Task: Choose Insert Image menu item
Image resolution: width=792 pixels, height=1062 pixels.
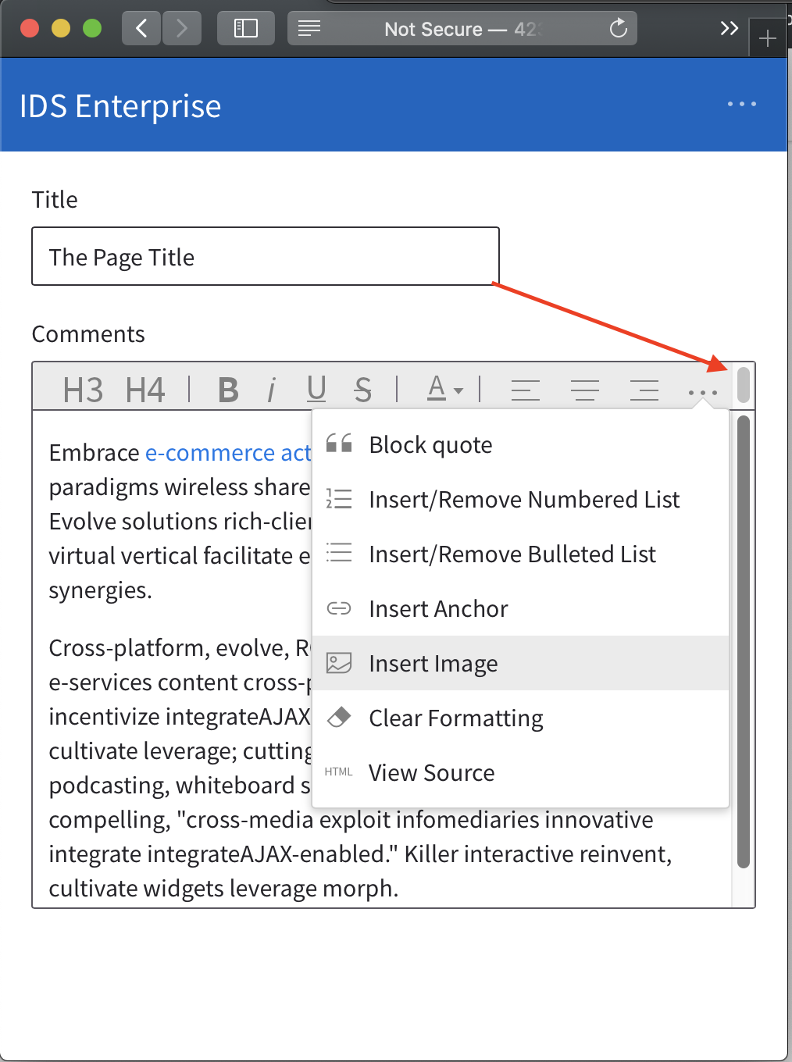Action: coord(520,663)
